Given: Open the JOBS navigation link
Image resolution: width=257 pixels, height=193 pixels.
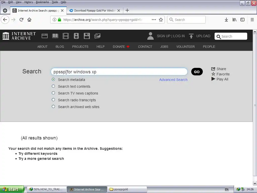Looking at the screenshot, I should (x=164, y=47).
